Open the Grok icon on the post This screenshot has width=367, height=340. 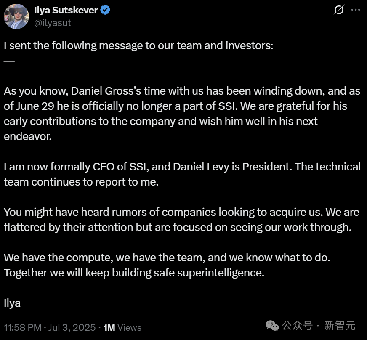[339, 10]
